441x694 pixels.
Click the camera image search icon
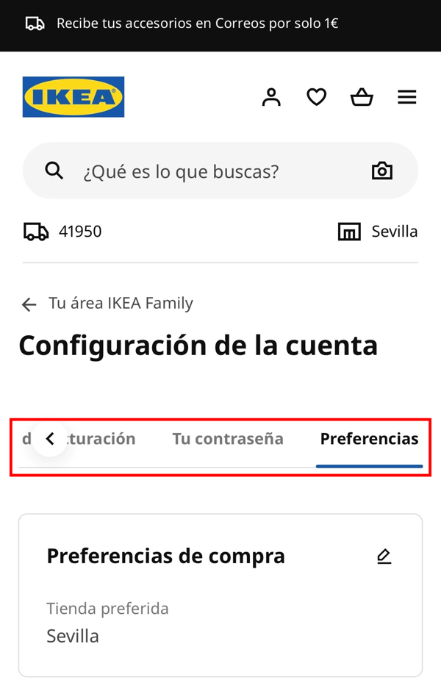(381, 171)
